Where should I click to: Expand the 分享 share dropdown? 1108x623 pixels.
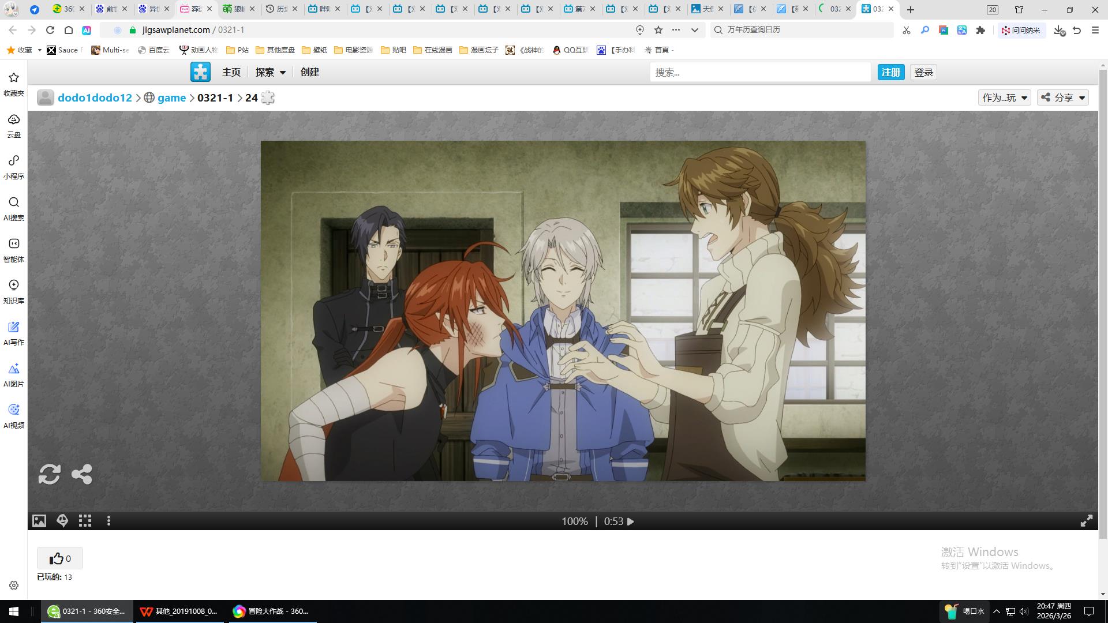(1062, 97)
